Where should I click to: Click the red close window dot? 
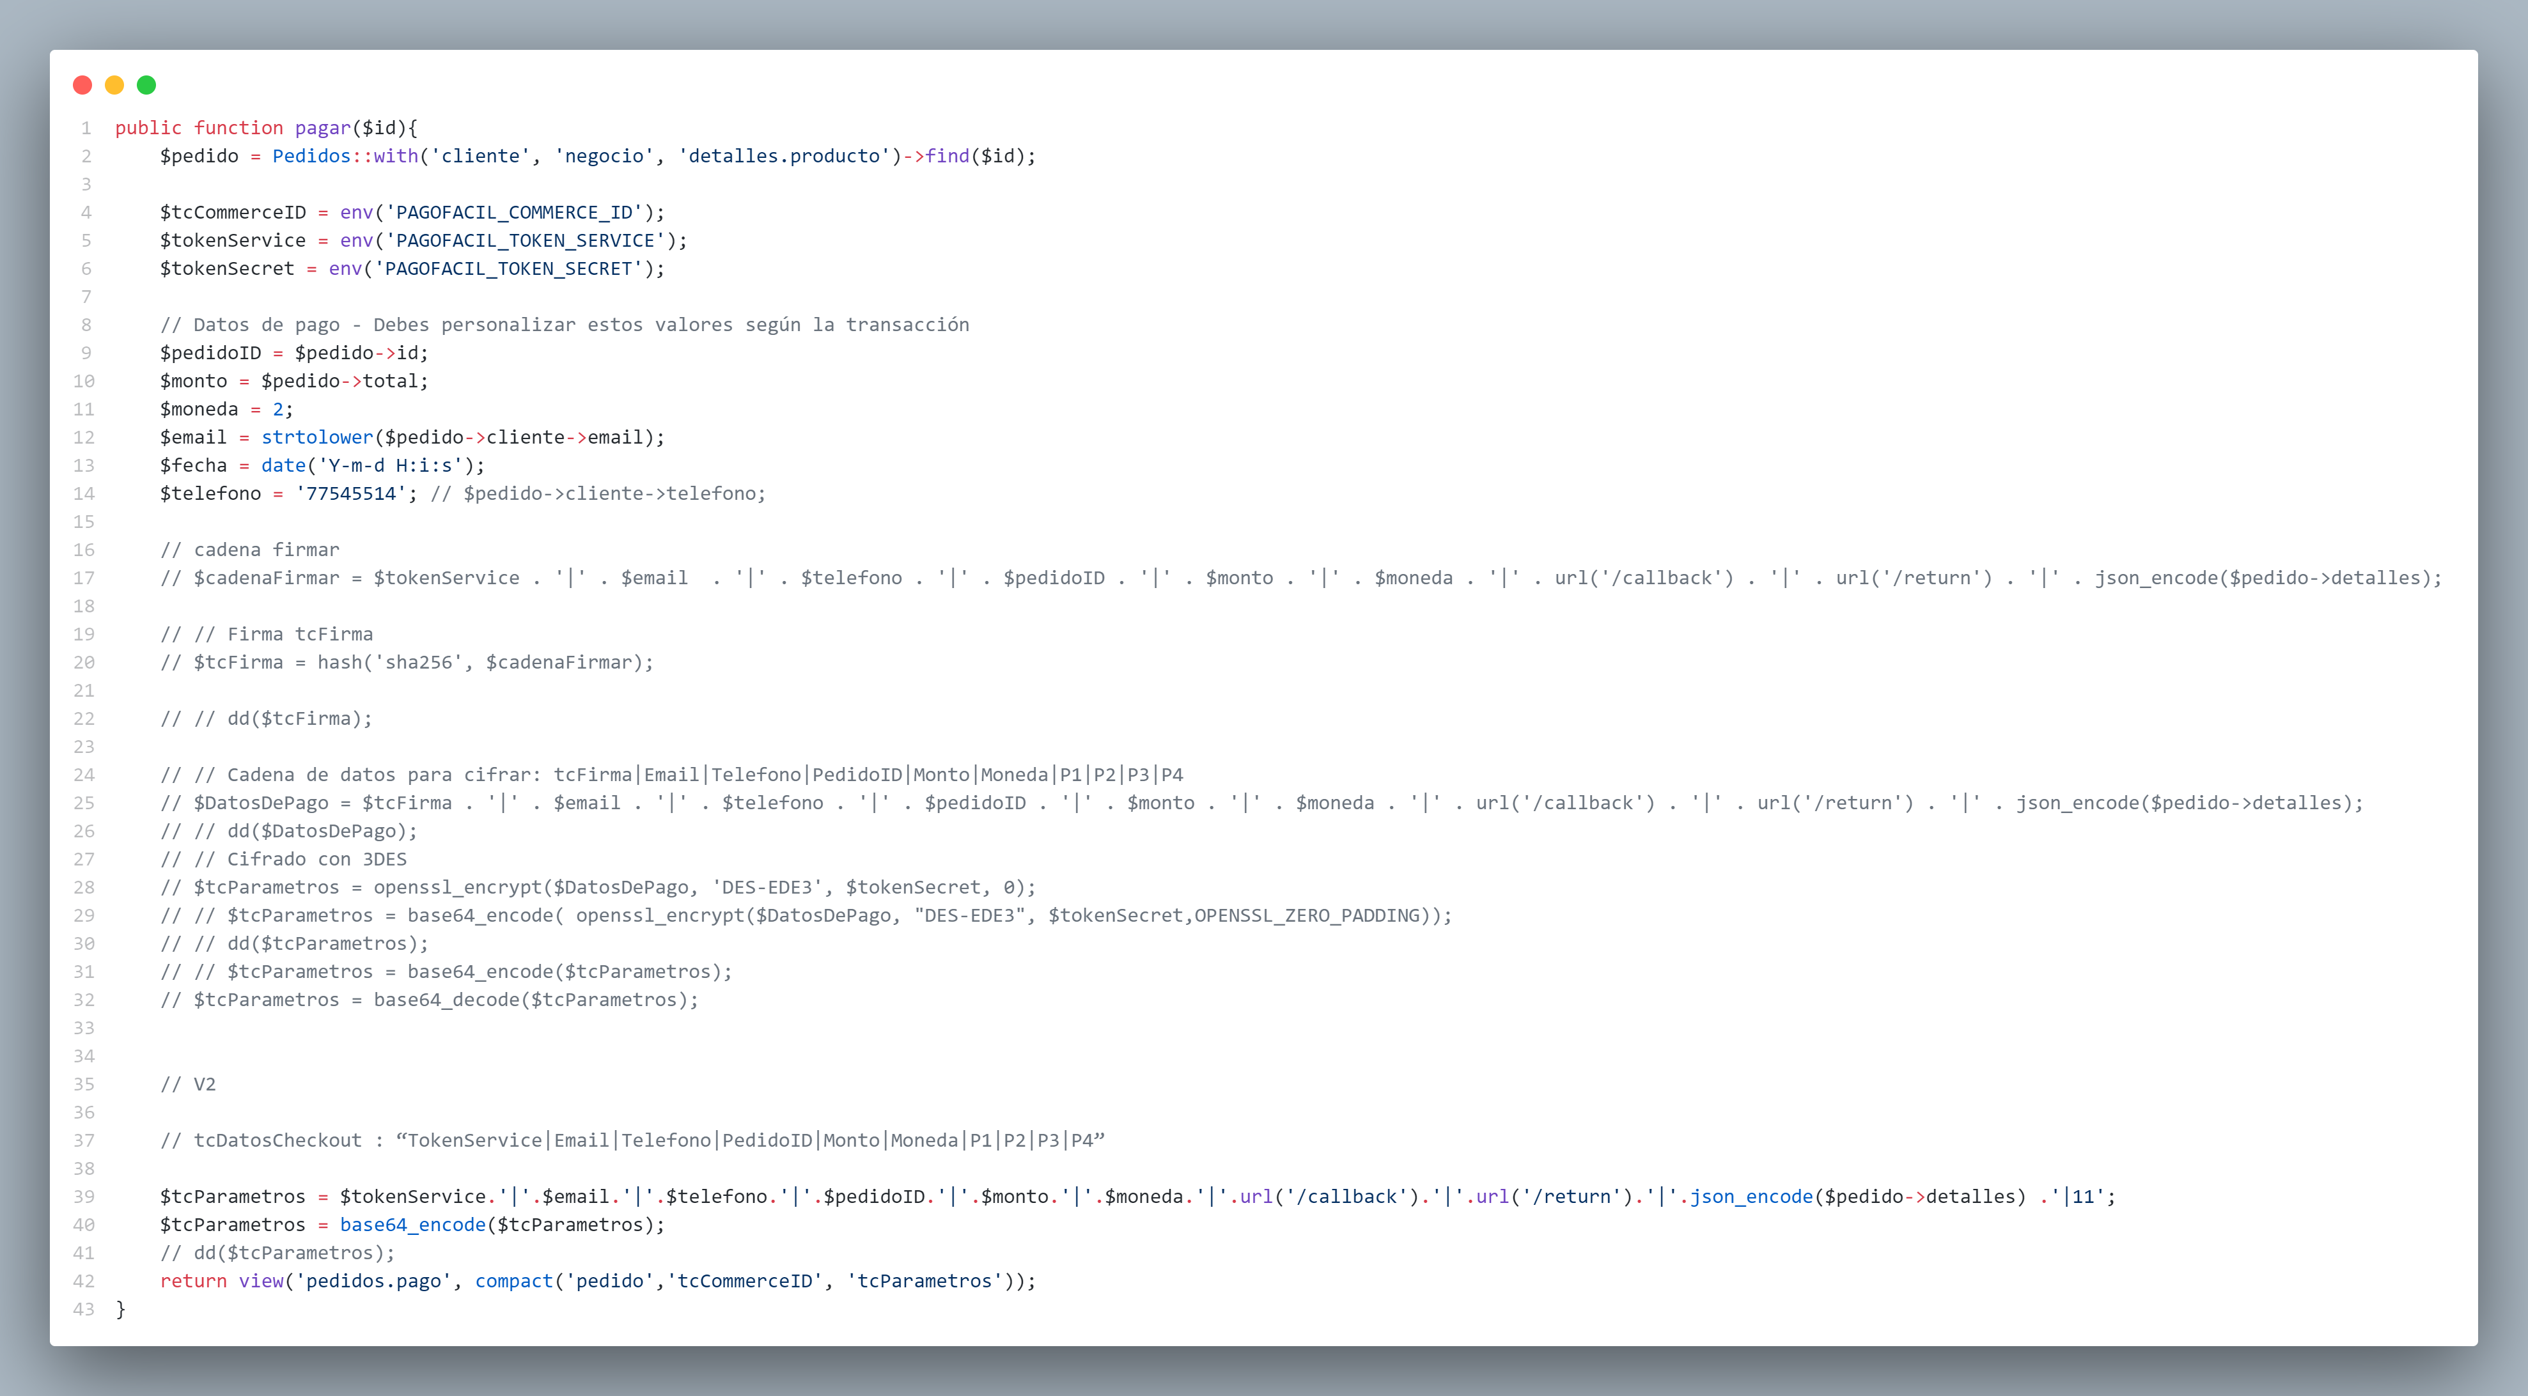(x=82, y=86)
